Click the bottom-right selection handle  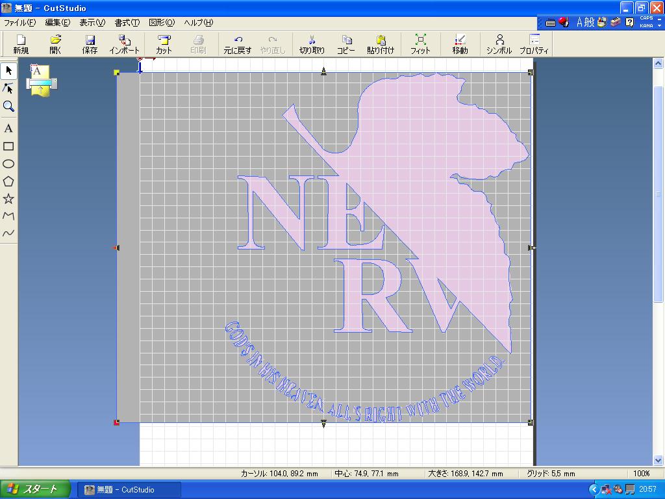[531, 422]
